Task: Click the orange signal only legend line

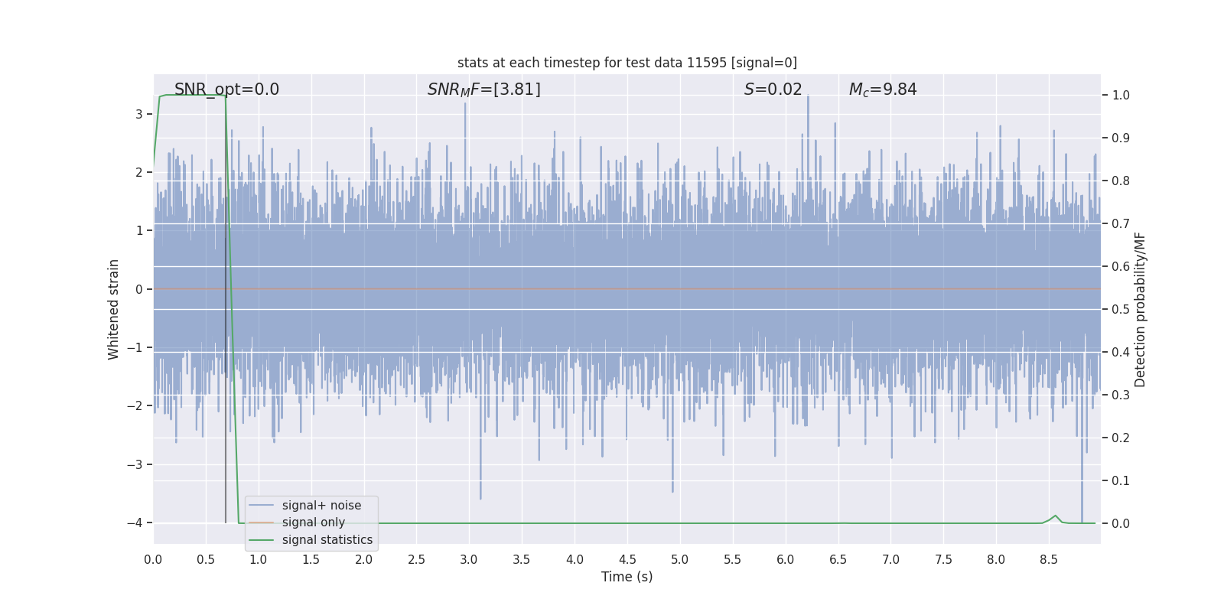Action: (x=262, y=522)
